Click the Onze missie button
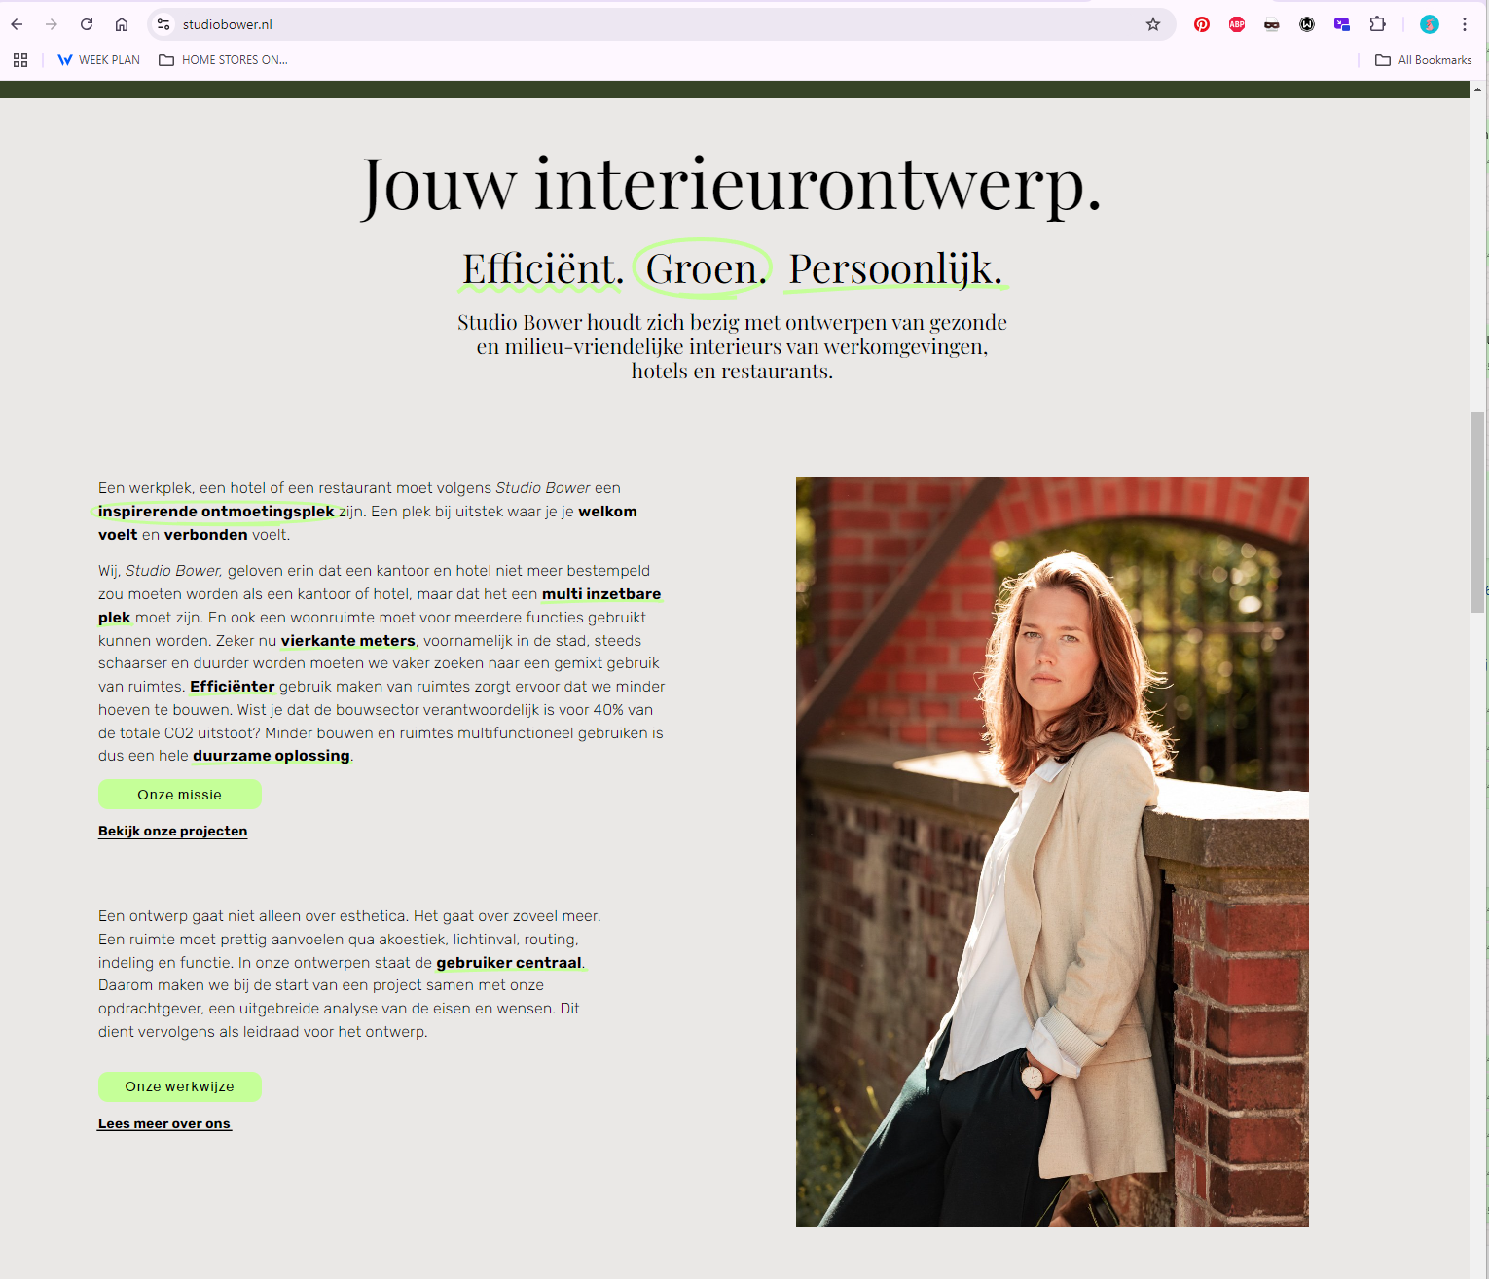This screenshot has height=1279, width=1489. tap(180, 795)
